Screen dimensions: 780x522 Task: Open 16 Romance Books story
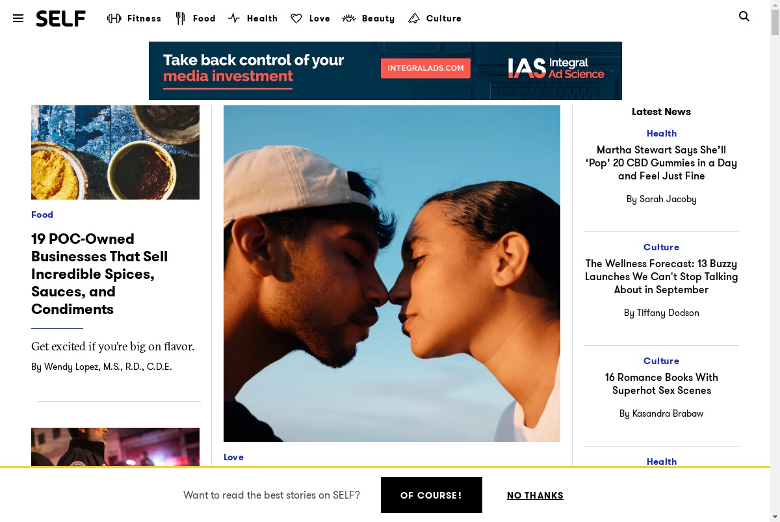pos(662,384)
